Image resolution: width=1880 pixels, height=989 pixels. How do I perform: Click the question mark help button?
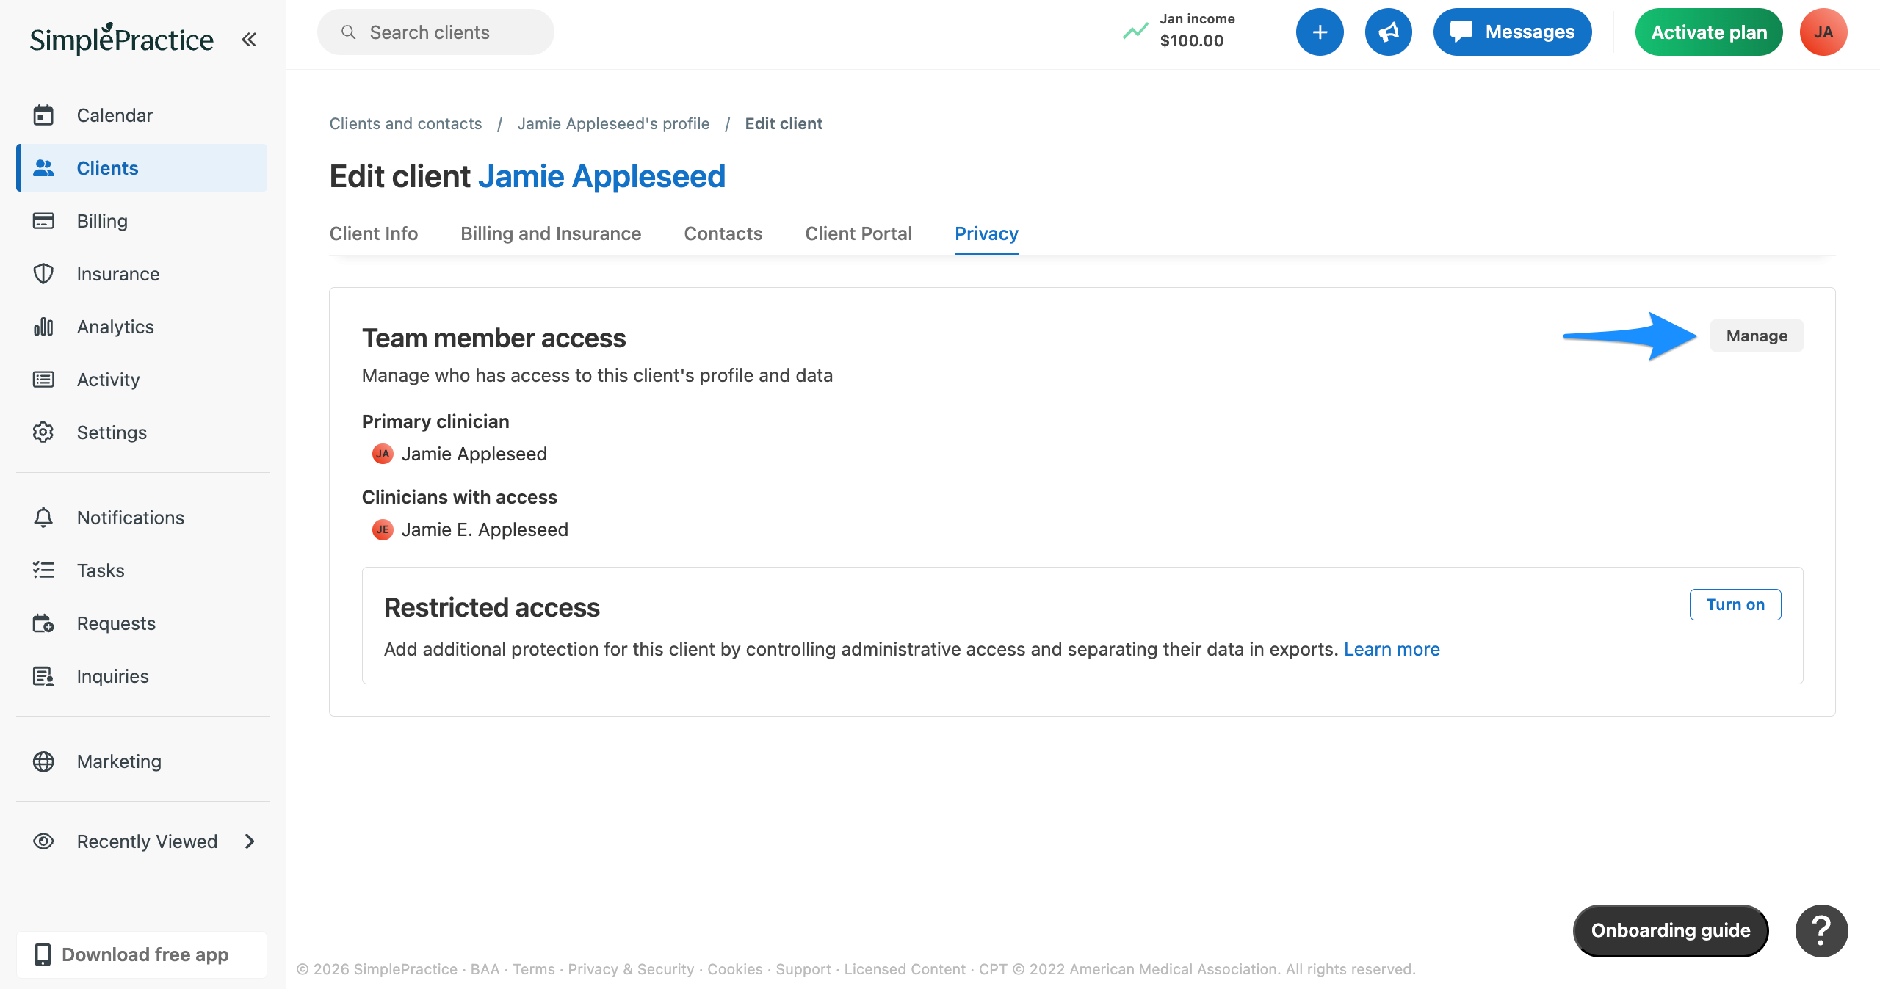[1821, 931]
